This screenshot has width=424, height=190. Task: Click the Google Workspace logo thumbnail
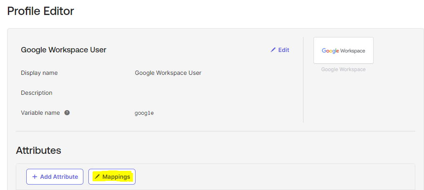click(343, 50)
